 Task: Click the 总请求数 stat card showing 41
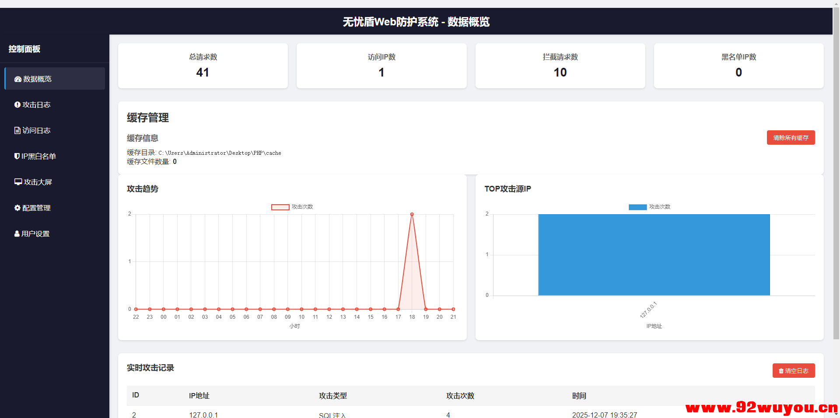tap(203, 66)
